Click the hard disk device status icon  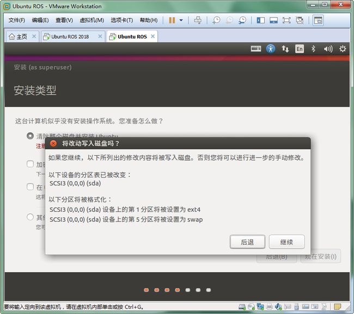(x=242, y=307)
